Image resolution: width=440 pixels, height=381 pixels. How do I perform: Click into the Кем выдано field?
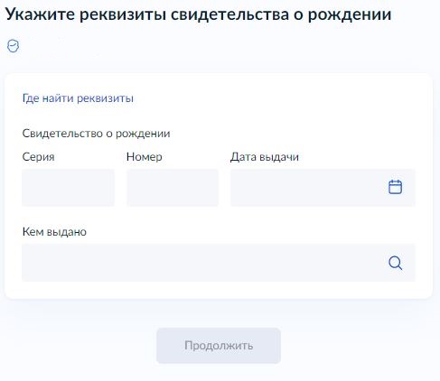pos(219,263)
